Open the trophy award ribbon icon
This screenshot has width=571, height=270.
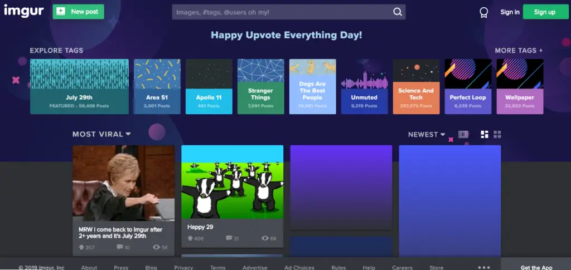[x=483, y=12]
